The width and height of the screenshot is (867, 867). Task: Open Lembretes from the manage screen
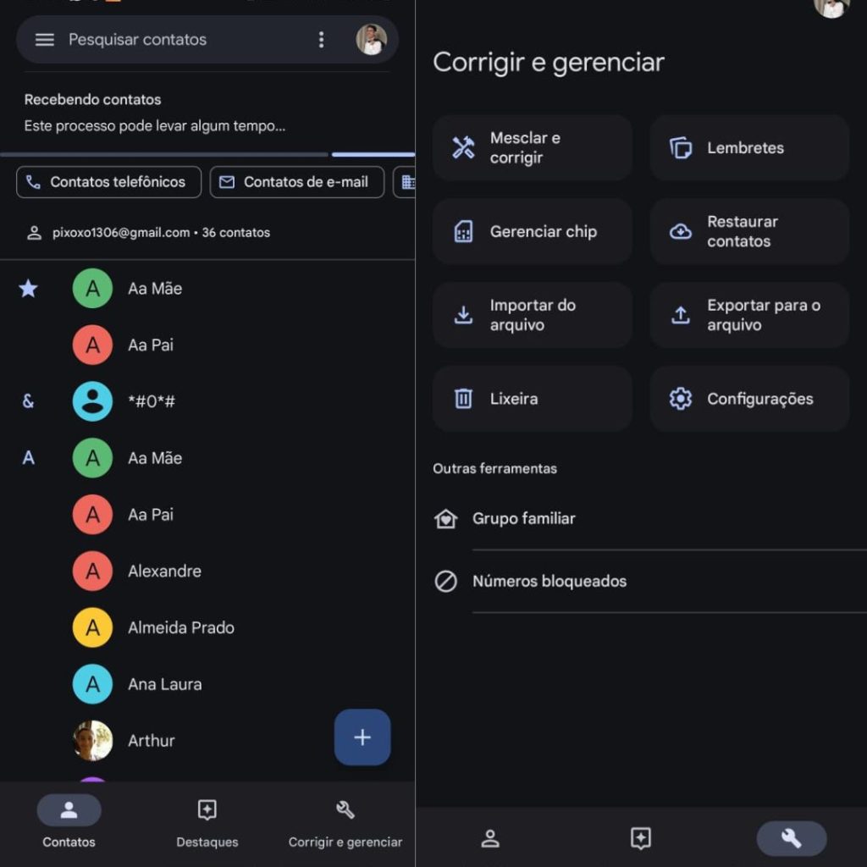pos(748,147)
